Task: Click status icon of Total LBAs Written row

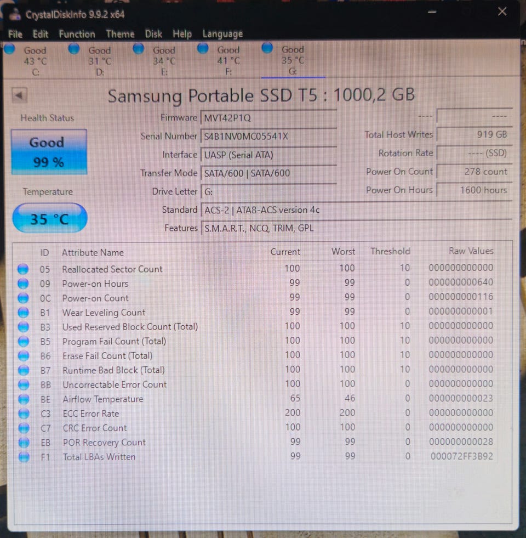Action: click(x=24, y=457)
